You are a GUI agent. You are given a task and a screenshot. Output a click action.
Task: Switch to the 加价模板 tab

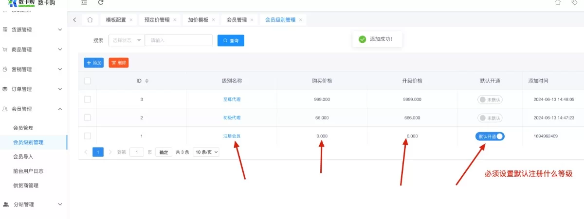click(198, 20)
